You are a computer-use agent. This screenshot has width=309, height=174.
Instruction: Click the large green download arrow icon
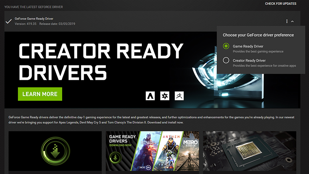point(55,151)
